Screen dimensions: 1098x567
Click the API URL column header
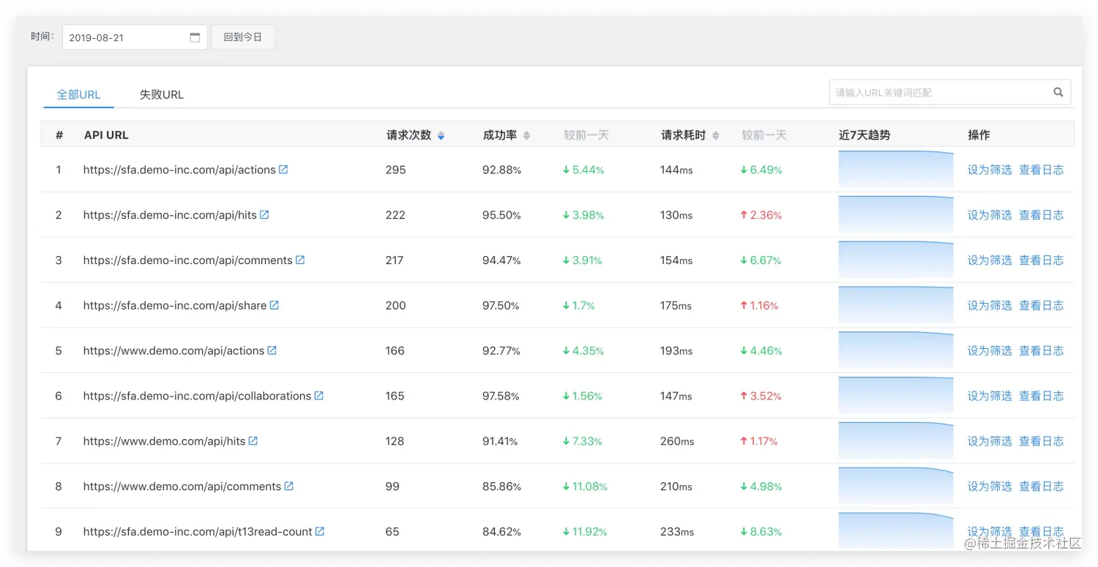coord(106,135)
